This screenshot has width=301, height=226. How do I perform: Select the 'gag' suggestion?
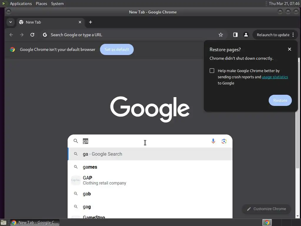tap(150, 207)
